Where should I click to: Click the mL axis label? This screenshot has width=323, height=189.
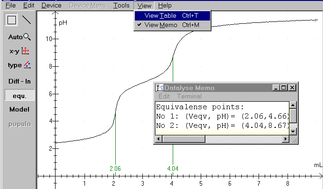(x=318, y=165)
